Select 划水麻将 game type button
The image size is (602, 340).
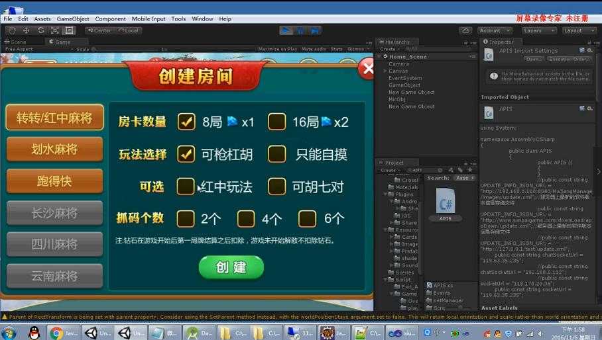click(54, 149)
